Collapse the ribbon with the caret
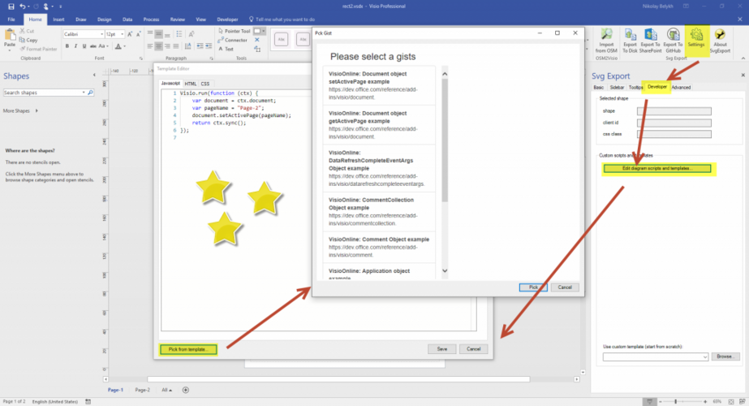Viewport: 749px width, 406px height. (x=743, y=58)
